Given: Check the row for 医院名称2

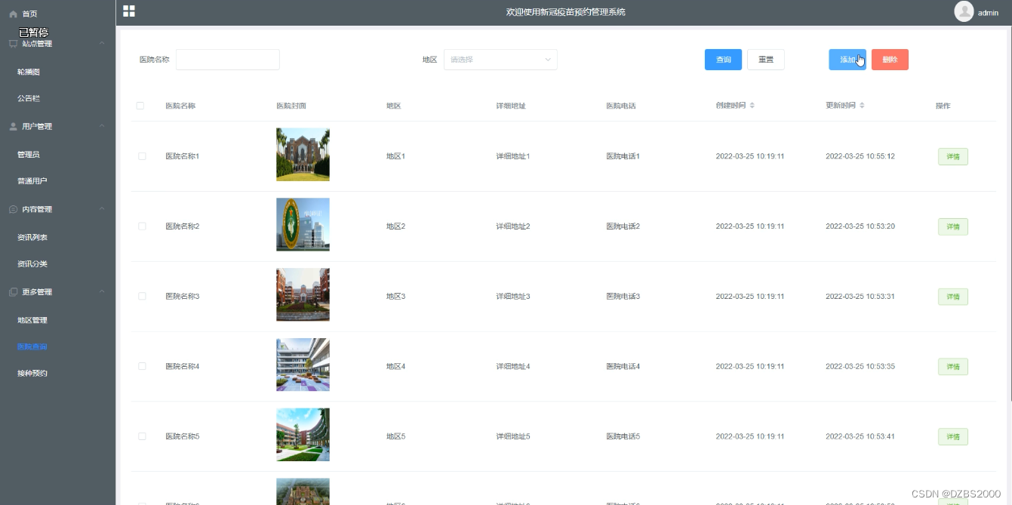Looking at the screenshot, I should pos(142,226).
